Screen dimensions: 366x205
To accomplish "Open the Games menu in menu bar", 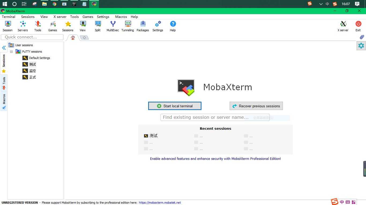I will pos(88,17).
